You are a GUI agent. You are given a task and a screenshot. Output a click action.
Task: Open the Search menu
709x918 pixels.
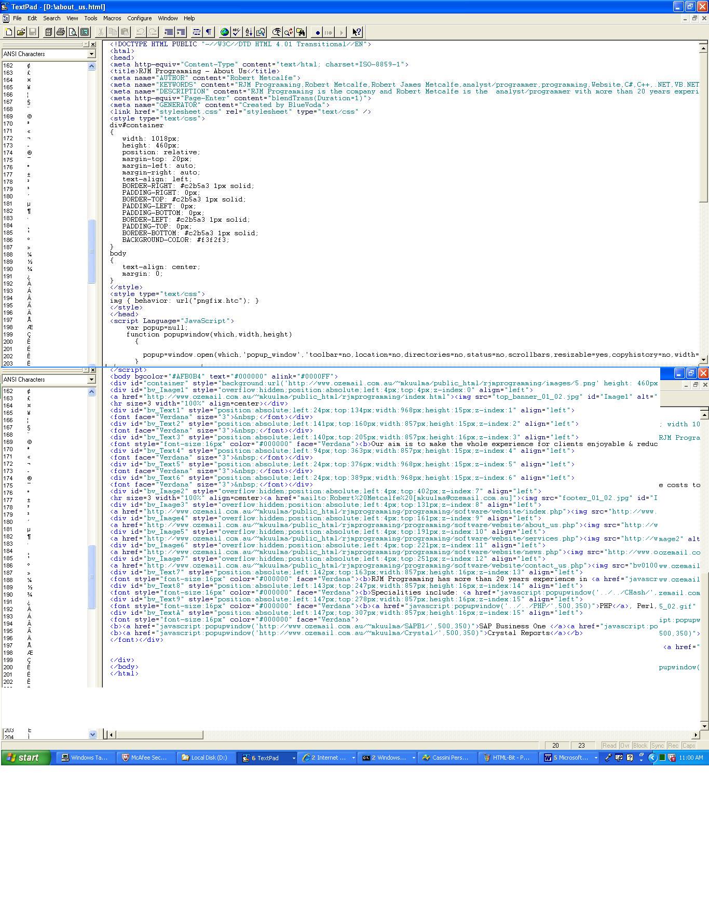click(51, 18)
